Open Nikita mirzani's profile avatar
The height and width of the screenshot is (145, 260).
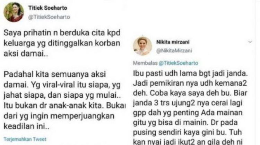pos(142,46)
